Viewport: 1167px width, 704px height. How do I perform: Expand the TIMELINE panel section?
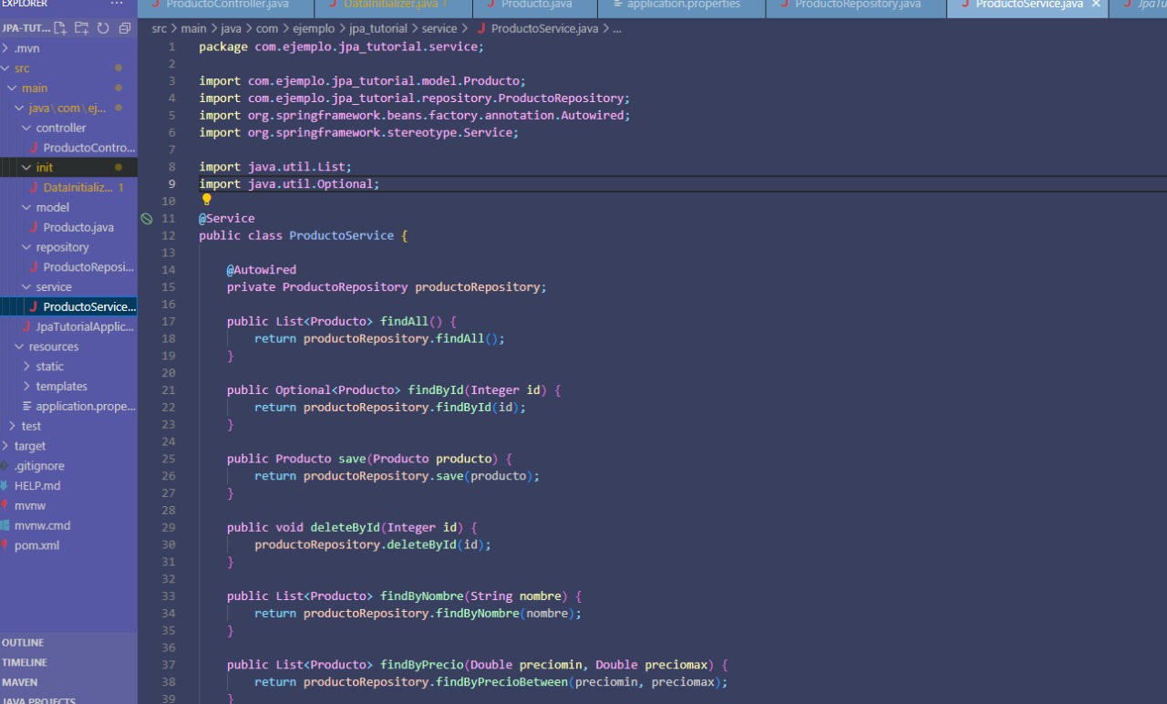click(68, 663)
